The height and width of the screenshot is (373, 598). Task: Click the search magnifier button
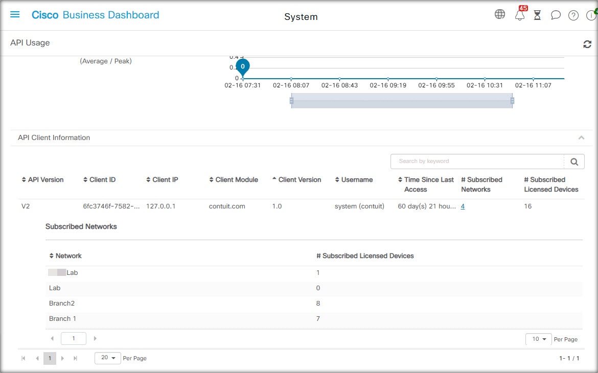574,161
